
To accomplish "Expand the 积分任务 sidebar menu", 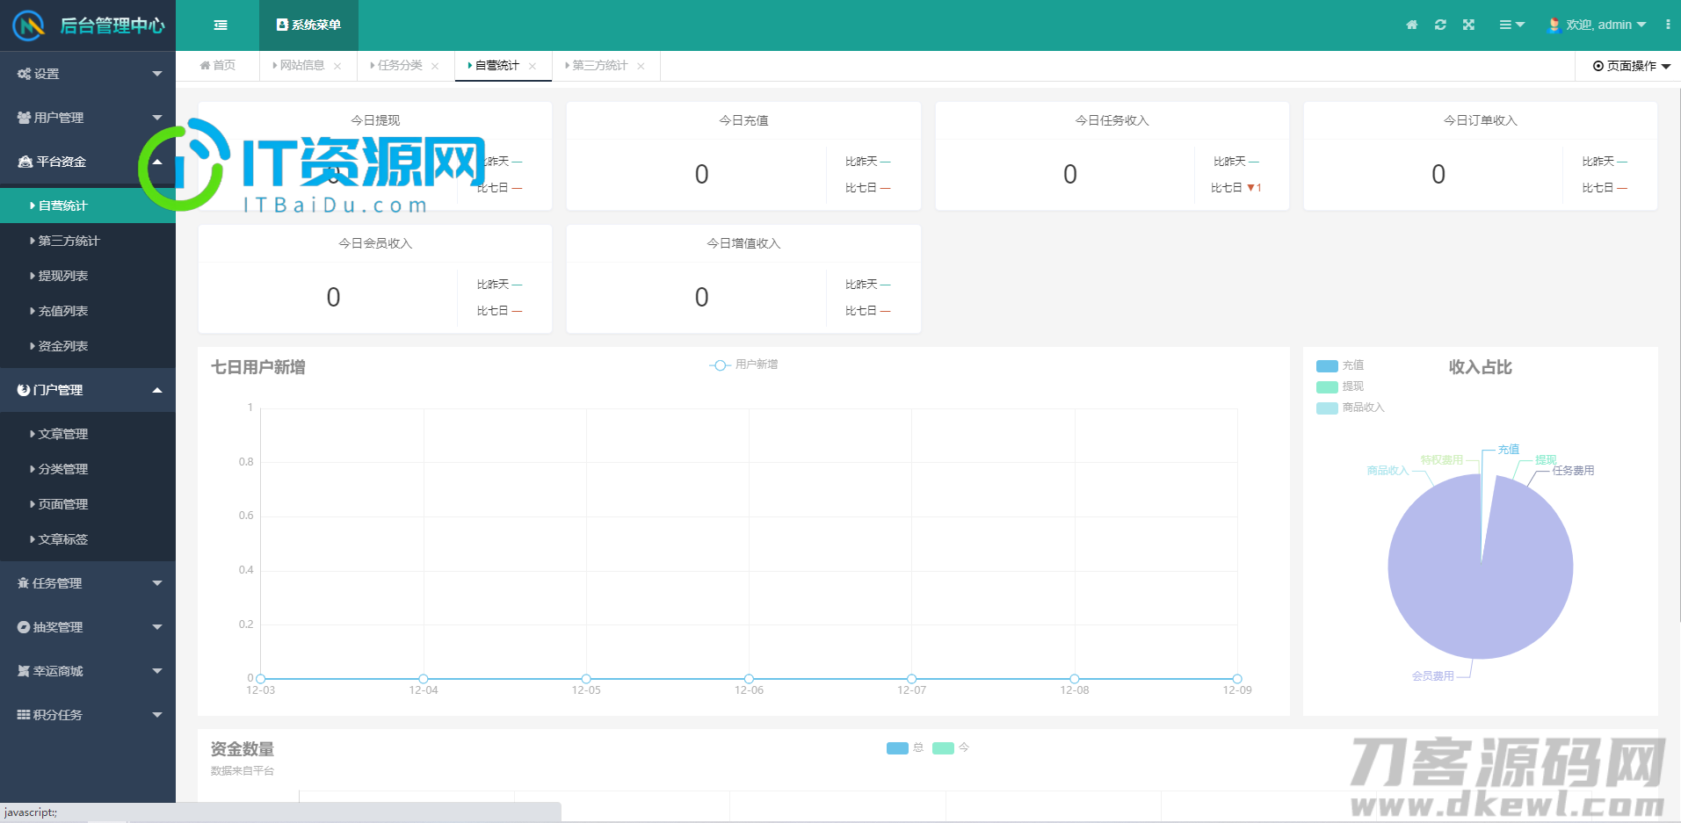I will point(88,715).
